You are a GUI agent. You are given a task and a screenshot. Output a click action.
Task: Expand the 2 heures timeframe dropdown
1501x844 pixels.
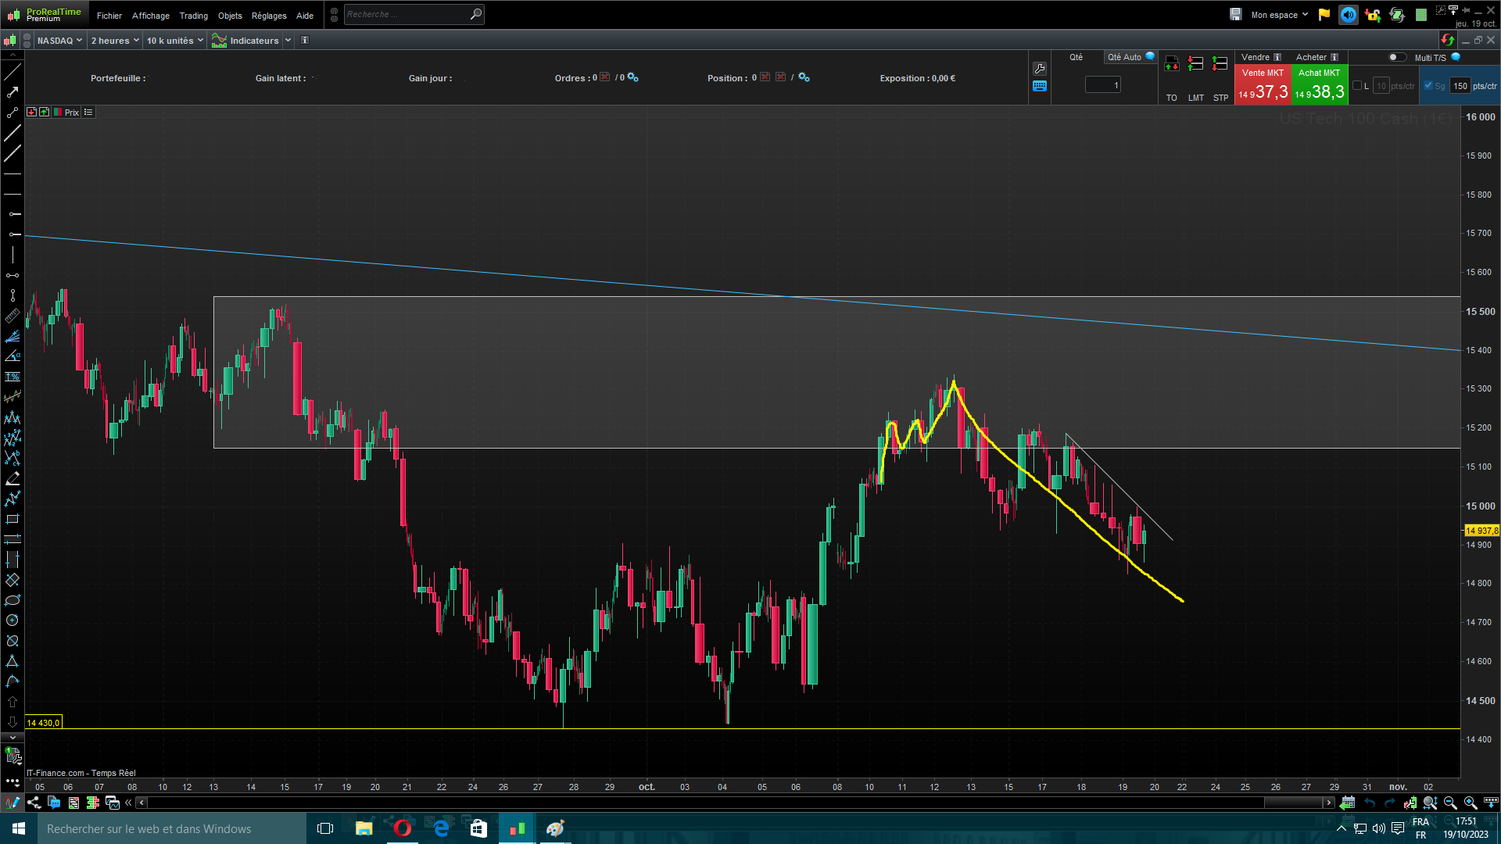click(x=115, y=41)
